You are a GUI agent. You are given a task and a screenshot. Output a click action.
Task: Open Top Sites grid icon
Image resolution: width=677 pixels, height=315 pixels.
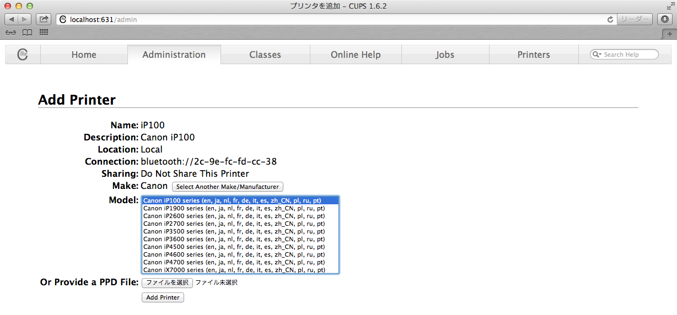[44, 32]
